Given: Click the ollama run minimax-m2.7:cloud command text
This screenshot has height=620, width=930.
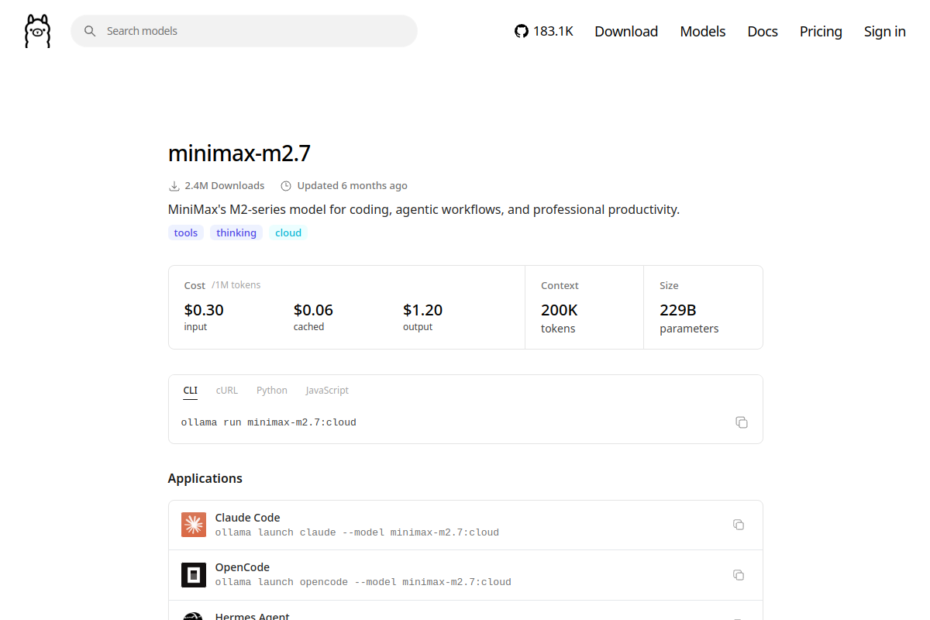Looking at the screenshot, I should 269,422.
